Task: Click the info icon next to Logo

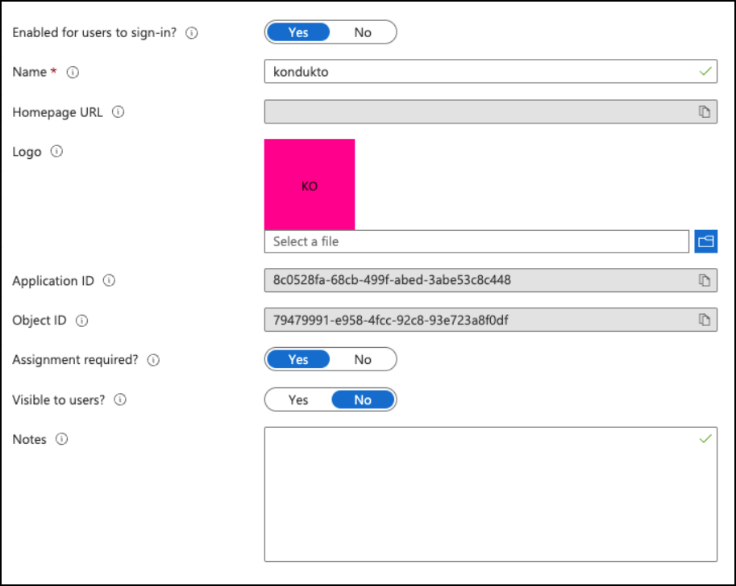Action: 56,152
